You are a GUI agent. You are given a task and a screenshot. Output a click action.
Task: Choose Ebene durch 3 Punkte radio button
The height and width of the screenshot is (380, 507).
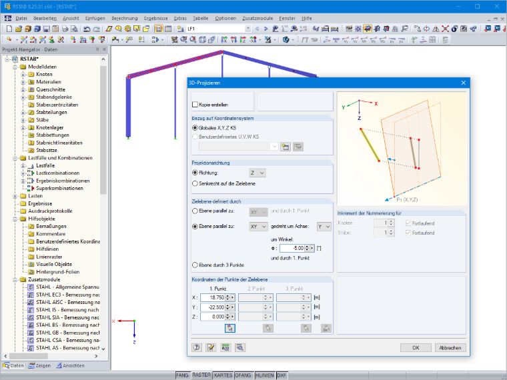click(x=195, y=265)
